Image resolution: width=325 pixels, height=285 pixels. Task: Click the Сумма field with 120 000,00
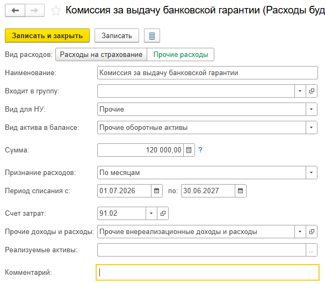click(141, 150)
